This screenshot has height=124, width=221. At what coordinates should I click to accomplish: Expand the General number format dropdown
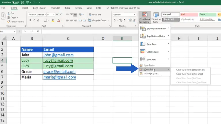pos(134,15)
